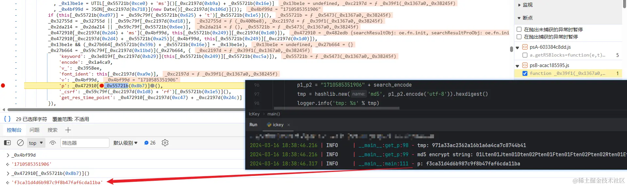The image size is (627, 186).
Task: Click the PyCharm editor horizontal scrollbar
Action: point(337,108)
